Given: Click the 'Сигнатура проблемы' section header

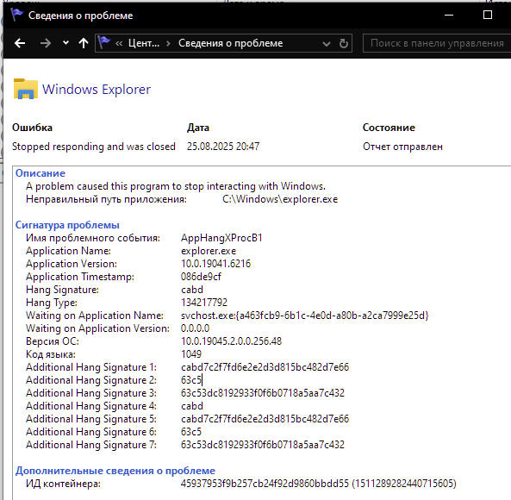Looking at the screenshot, I should click(67, 225).
